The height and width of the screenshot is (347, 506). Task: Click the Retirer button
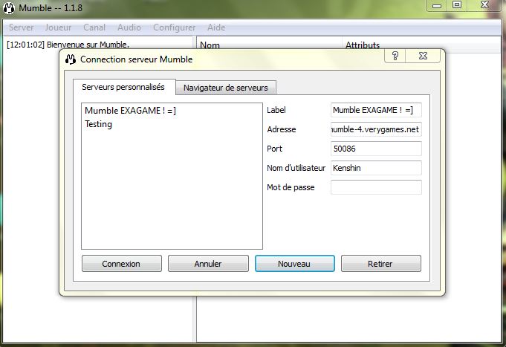click(380, 264)
